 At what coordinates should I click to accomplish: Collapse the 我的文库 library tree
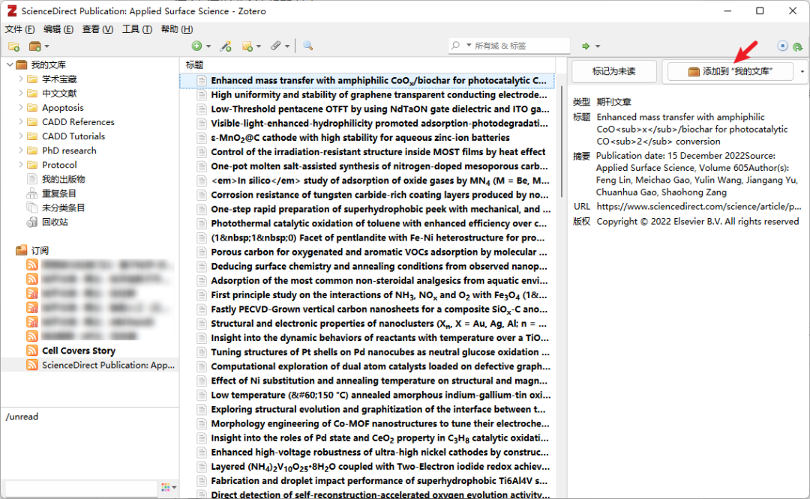[10, 64]
